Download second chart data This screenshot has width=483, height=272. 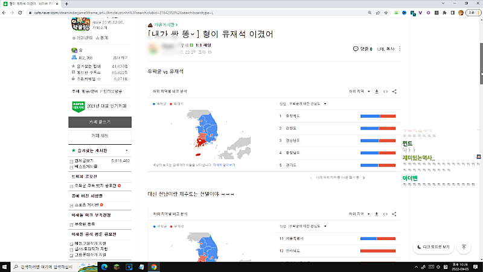(x=376, y=214)
